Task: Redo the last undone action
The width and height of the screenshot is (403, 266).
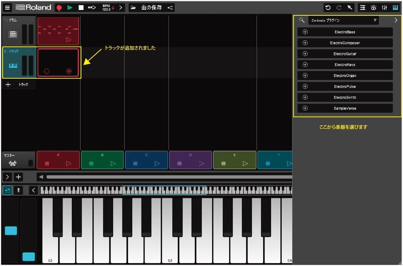Action: click(x=339, y=7)
